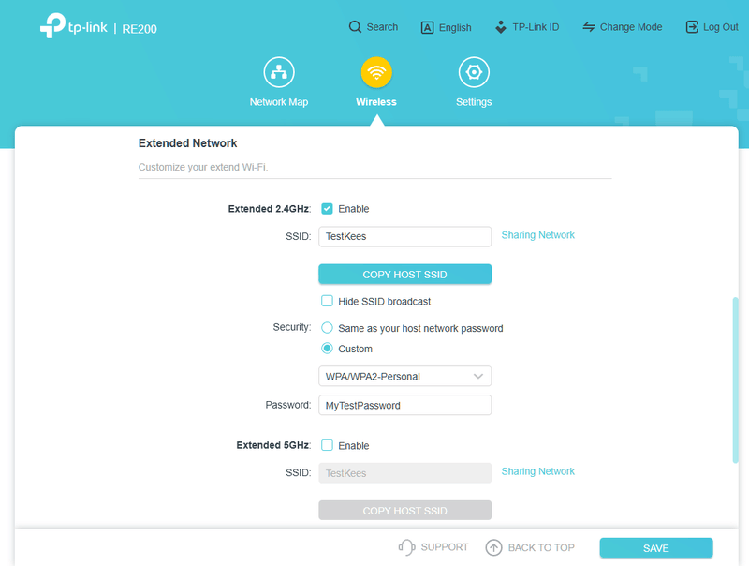Click the Extended Network heading
Viewport: 749px width, 566px height.
(x=188, y=143)
